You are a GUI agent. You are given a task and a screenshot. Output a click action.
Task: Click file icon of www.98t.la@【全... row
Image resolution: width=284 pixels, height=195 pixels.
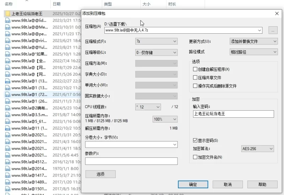click(7, 61)
